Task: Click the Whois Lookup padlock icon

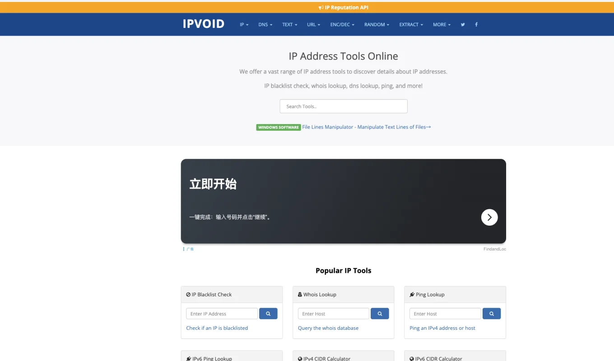Action: point(300,294)
